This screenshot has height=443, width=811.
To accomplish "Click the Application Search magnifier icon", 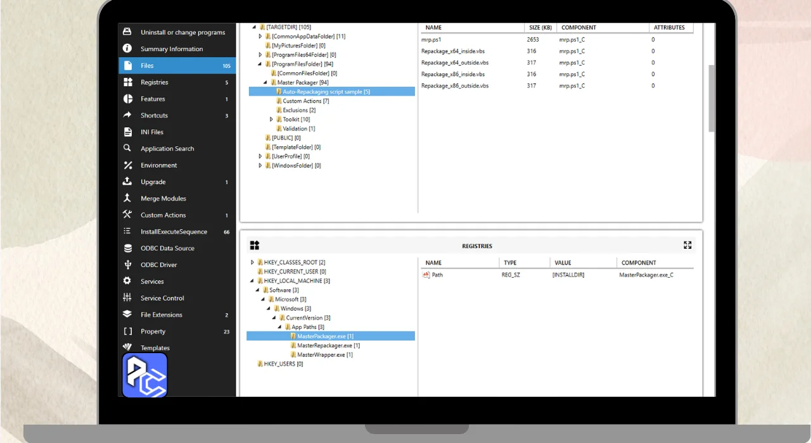I will (x=127, y=148).
